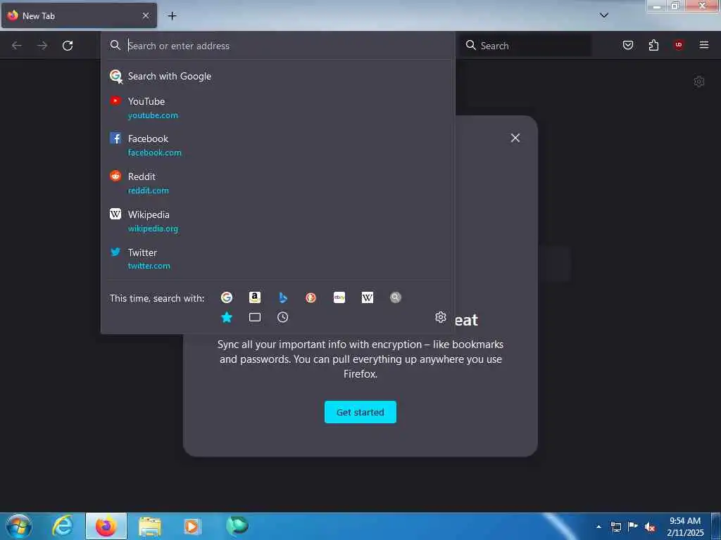Expand the list all tabs chevron
Viewport: 721px width, 540px height.
click(604, 15)
